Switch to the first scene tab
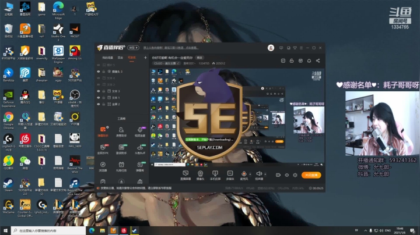This screenshot has height=235, width=420. point(107,58)
